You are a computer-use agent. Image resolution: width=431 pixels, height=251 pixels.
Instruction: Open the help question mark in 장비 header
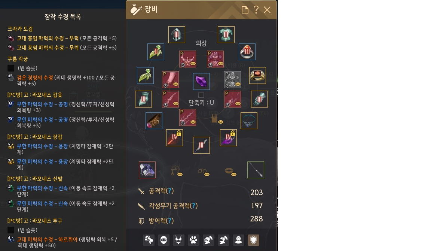[x=256, y=10]
